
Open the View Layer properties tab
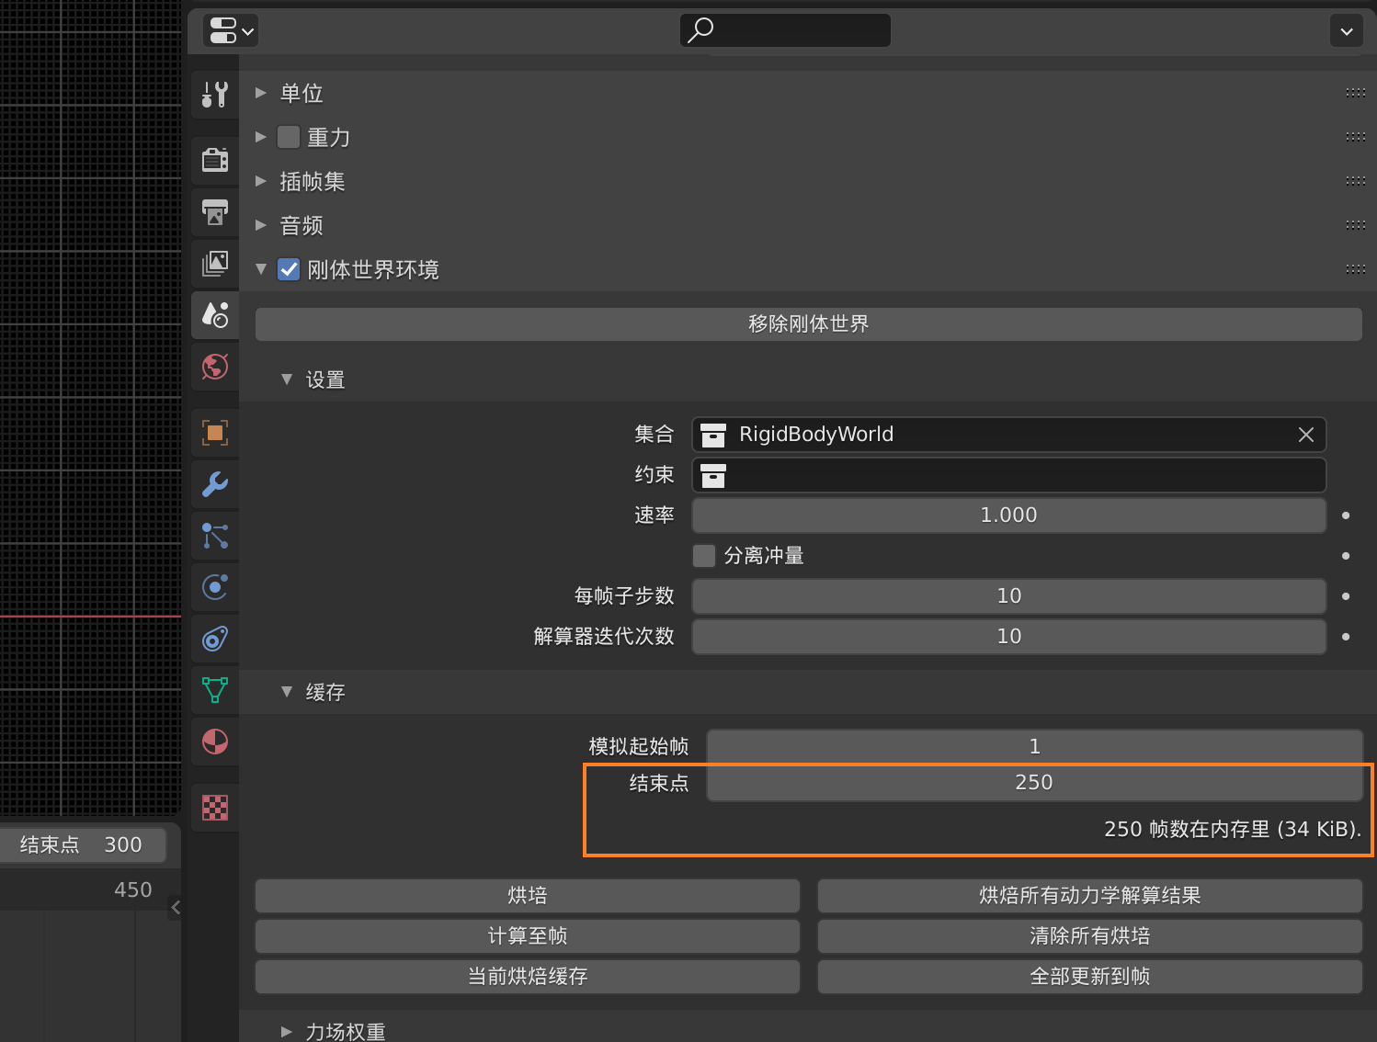[x=215, y=264]
